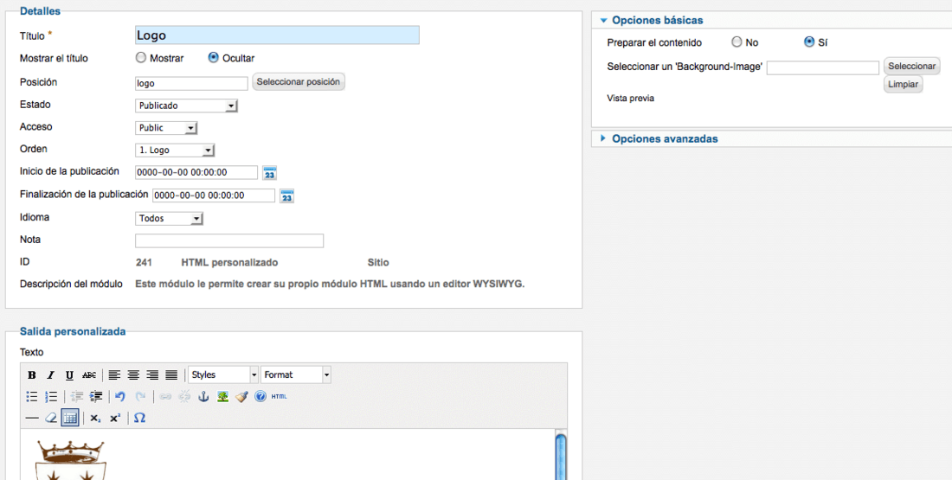Viewport: 952px width, 480px height.
Task: Open the Styles dropdown in the editor
Action: 223,375
